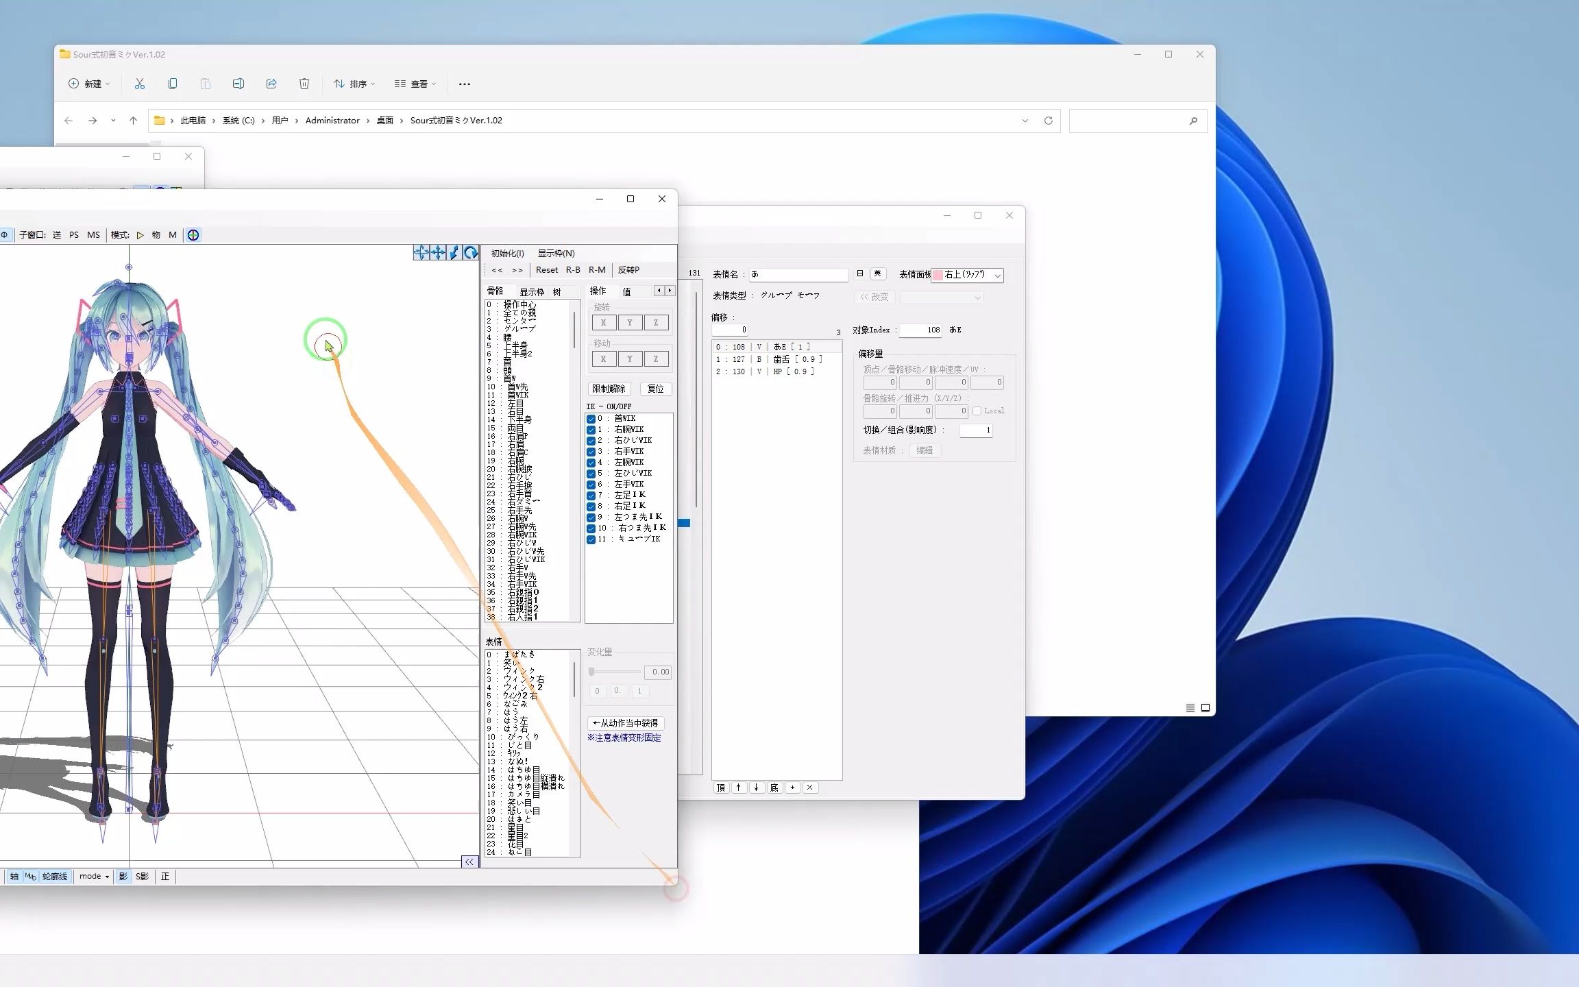Toggle the 左腕WIK IK checkbox
Screen dimensions: 1579x987
point(591,463)
